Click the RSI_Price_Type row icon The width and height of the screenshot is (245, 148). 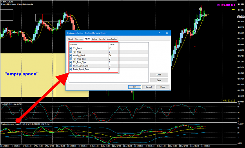coord(71,62)
